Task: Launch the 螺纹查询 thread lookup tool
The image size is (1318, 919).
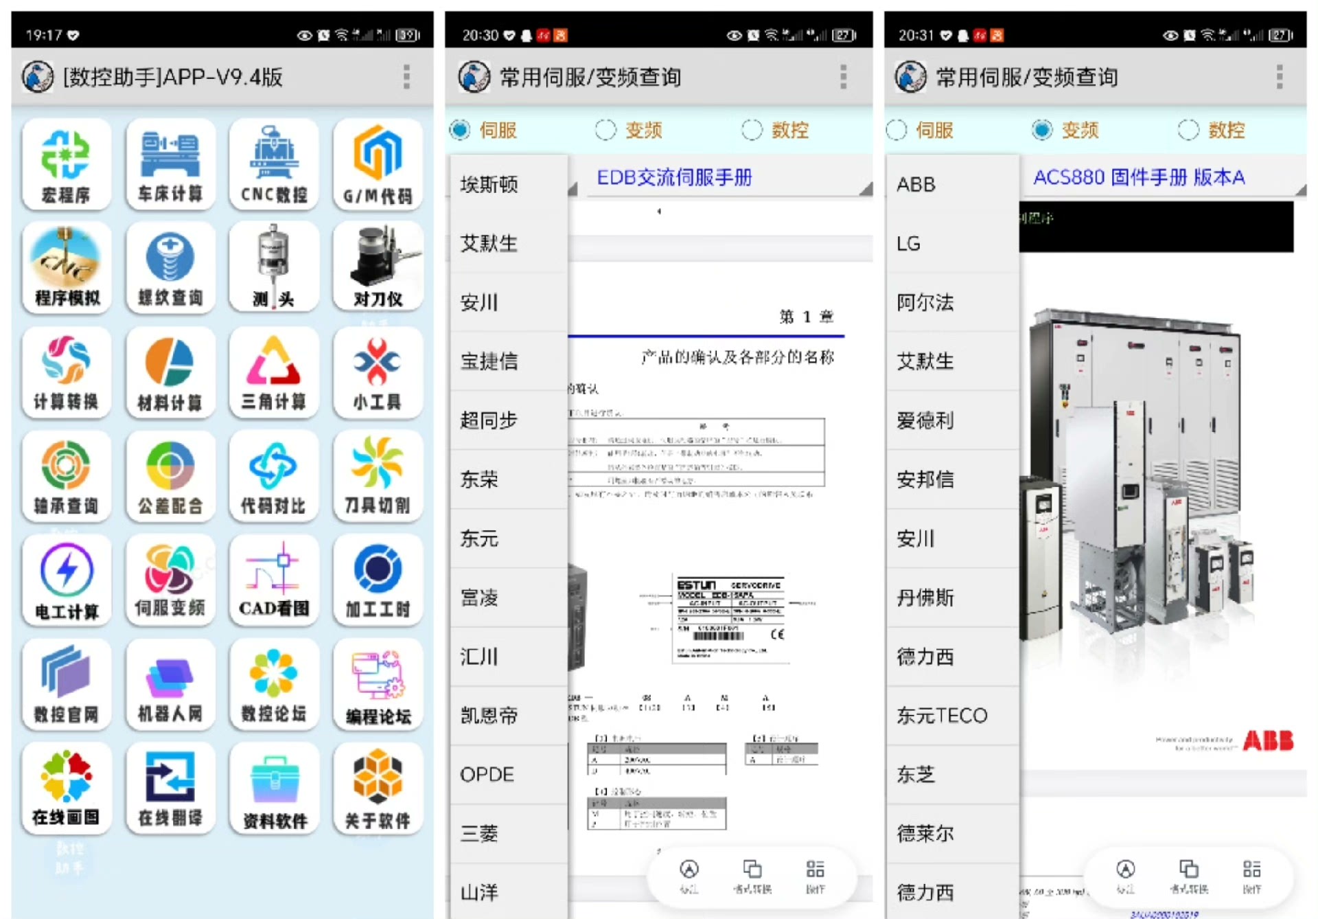Action: coord(170,269)
